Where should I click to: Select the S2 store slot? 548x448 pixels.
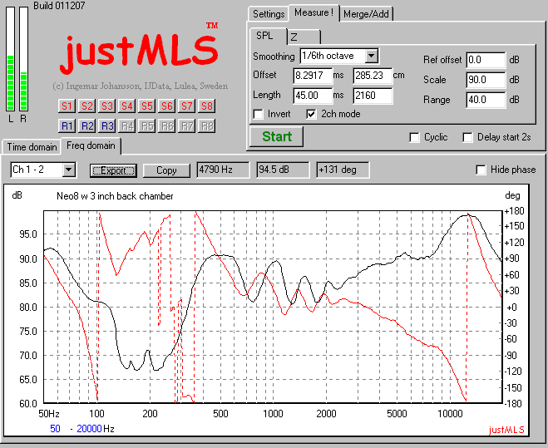pyautogui.click(x=87, y=106)
